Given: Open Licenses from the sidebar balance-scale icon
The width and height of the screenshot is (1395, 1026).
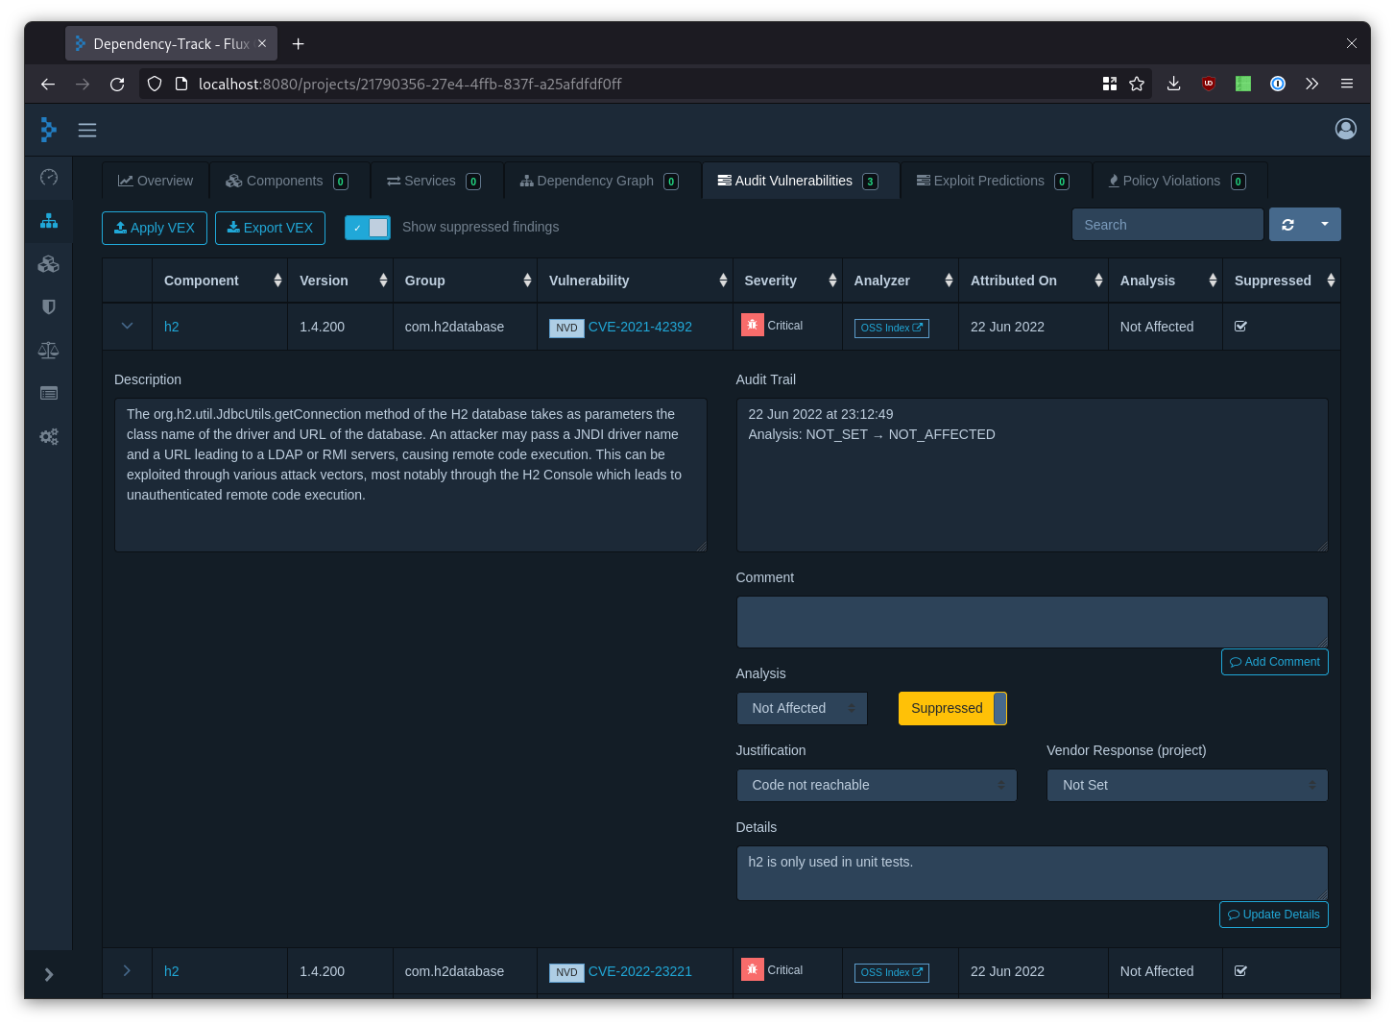Looking at the screenshot, I should (x=49, y=350).
